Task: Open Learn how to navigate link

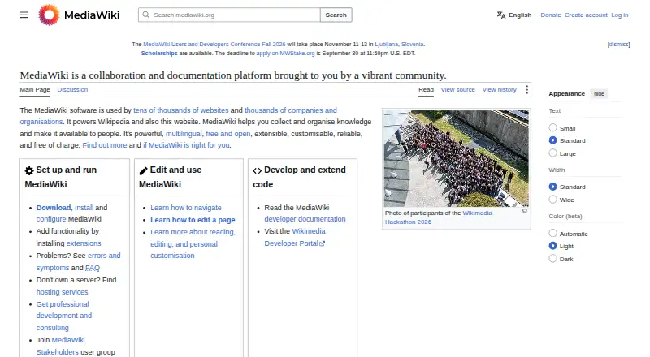Action: 186,208
